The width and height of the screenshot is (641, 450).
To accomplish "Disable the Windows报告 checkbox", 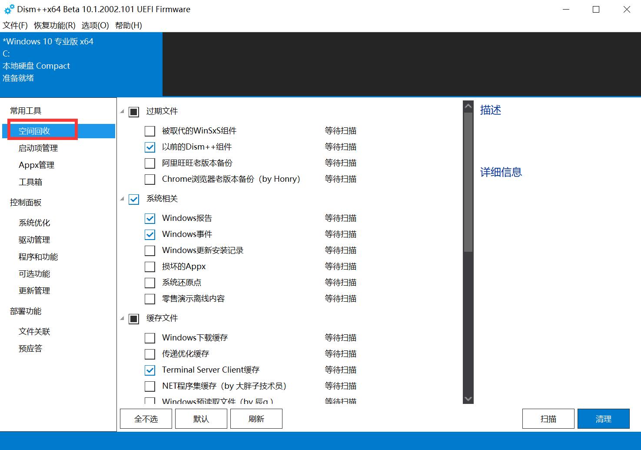I will 149,218.
